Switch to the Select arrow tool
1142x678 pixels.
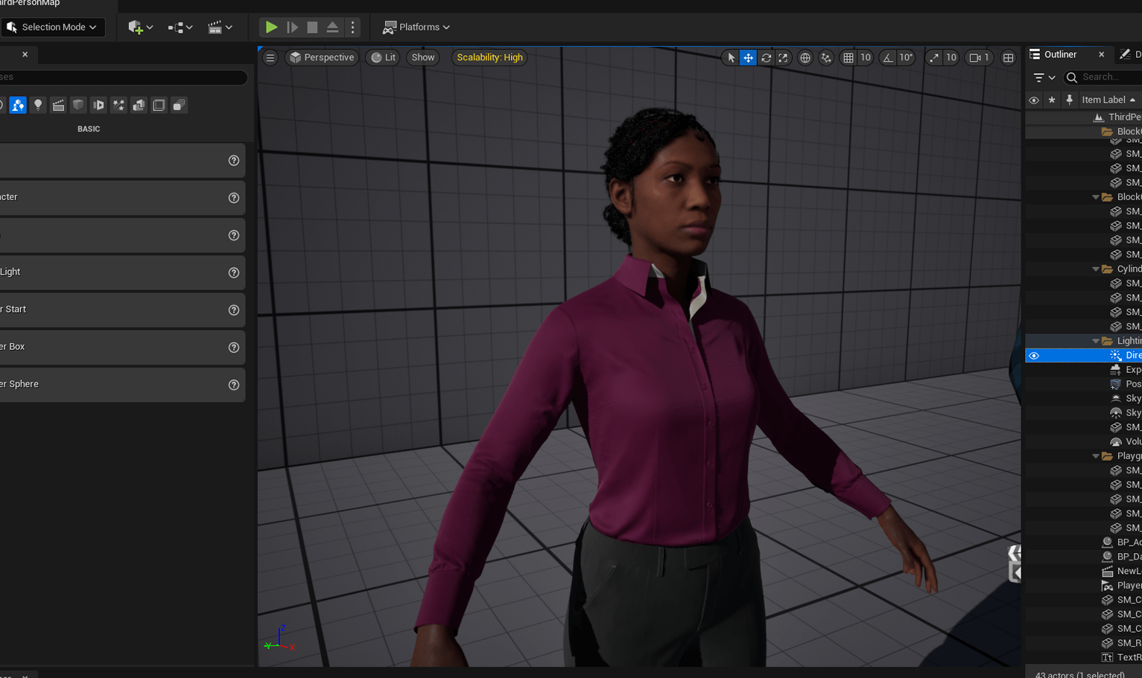[730, 57]
